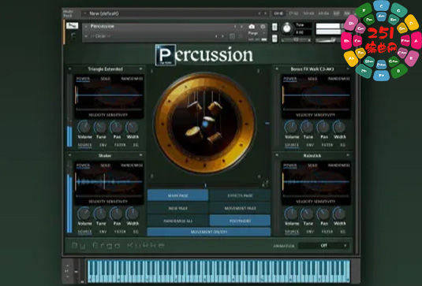
Task: Select previous snapshot arrow in Clean row
Action: click(x=216, y=36)
